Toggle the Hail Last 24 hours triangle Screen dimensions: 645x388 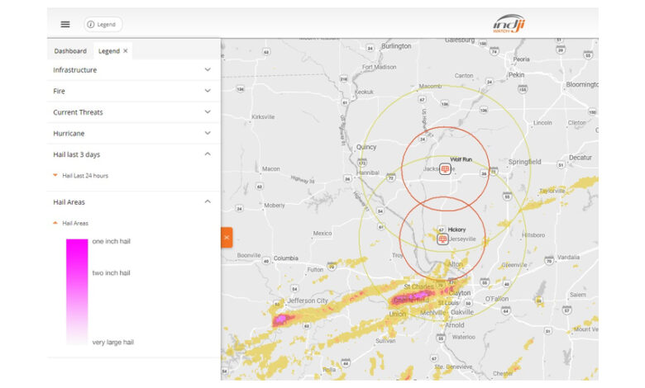[x=55, y=176]
